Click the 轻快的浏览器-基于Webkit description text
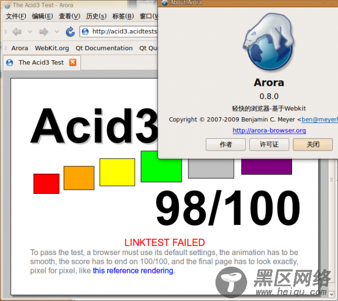The image size is (338, 301). [x=269, y=108]
